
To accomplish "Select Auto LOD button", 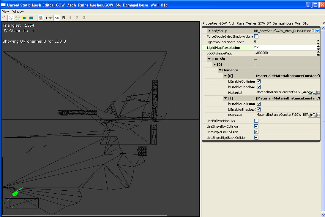I will tap(57, 18).
